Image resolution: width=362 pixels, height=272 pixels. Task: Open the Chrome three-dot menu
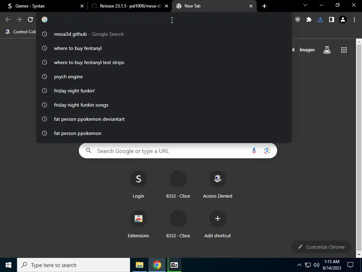(354, 20)
